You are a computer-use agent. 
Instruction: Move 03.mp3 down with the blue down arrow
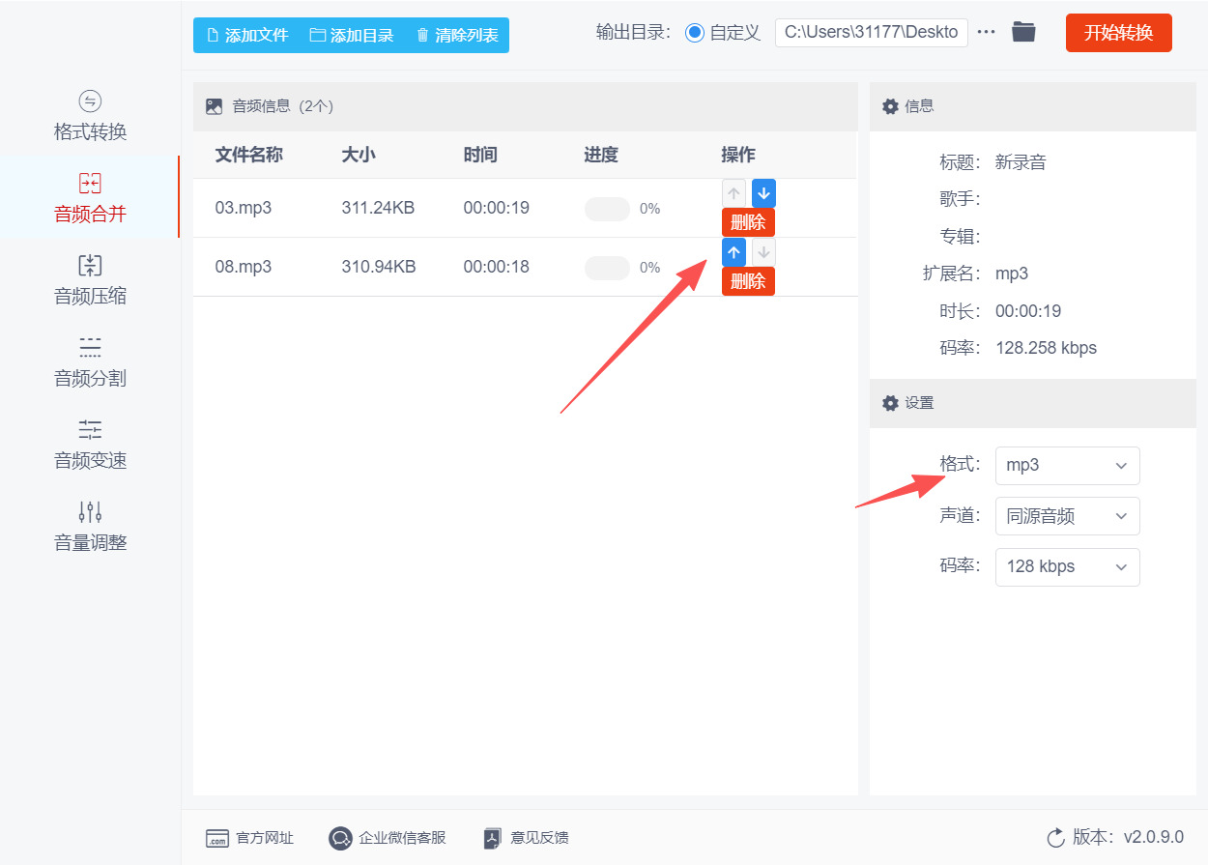[763, 193]
